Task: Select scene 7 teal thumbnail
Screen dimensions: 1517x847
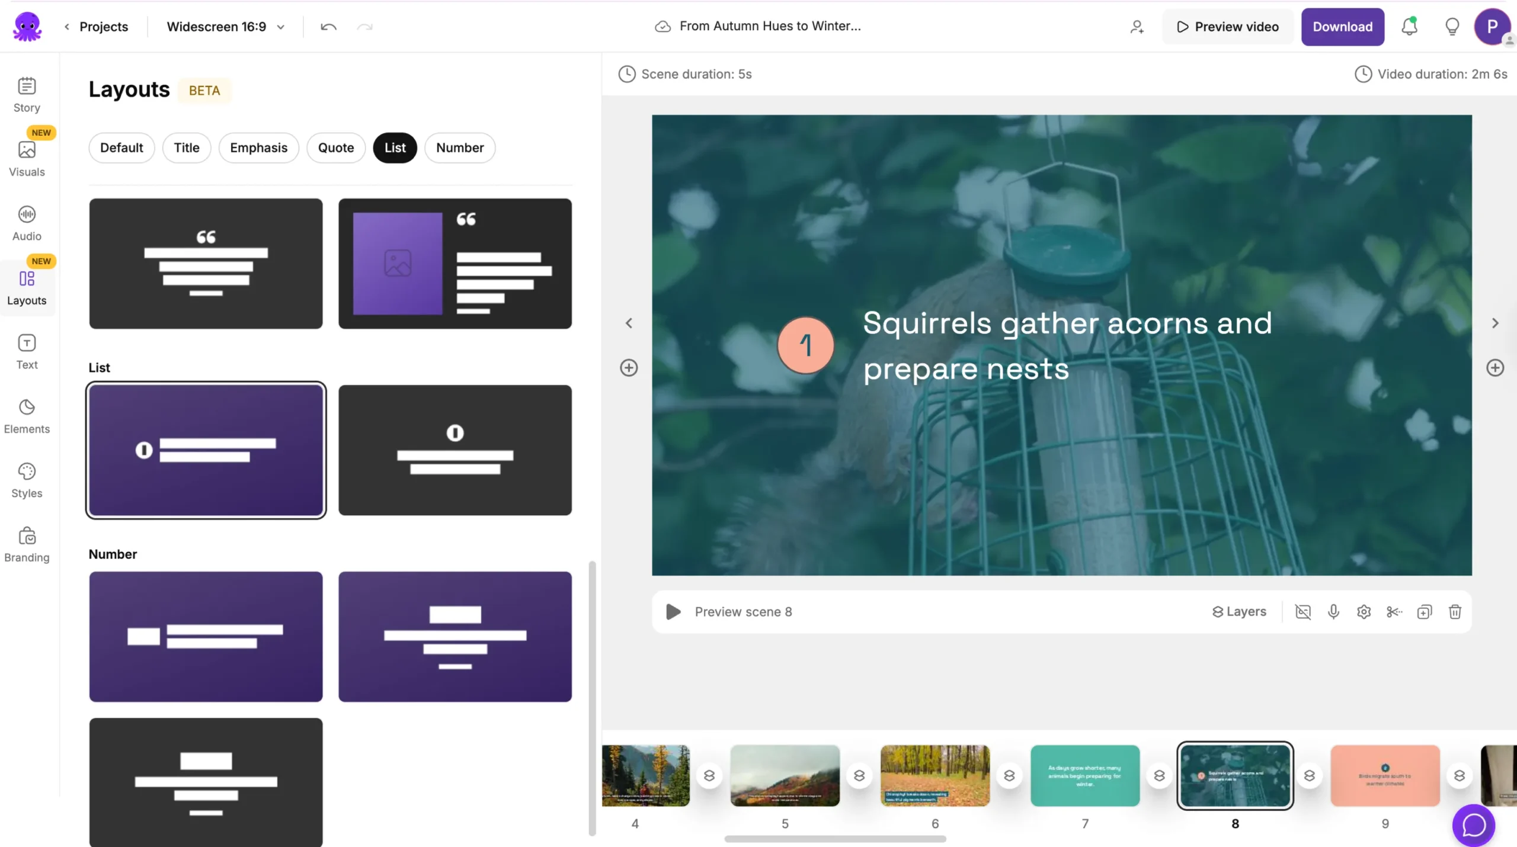Action: [x=1084, y=775]
